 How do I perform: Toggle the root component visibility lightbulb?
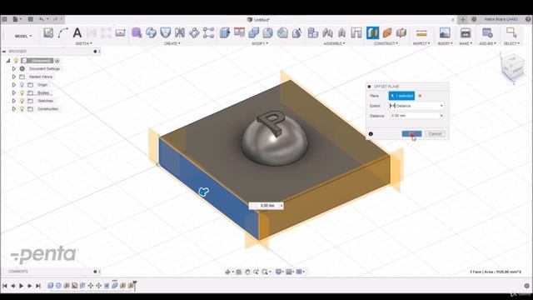point(16,61)
